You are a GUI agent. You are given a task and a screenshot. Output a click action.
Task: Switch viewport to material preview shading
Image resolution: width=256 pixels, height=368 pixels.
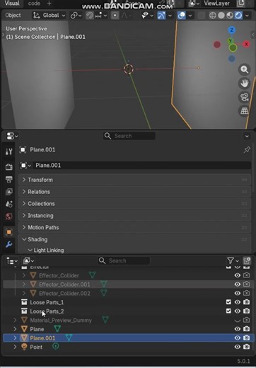point(230,16)
